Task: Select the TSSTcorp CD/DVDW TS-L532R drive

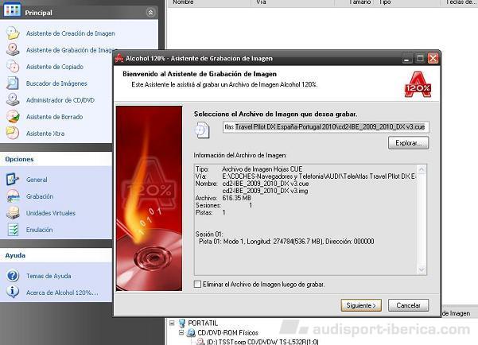Action: pos(262,342)
